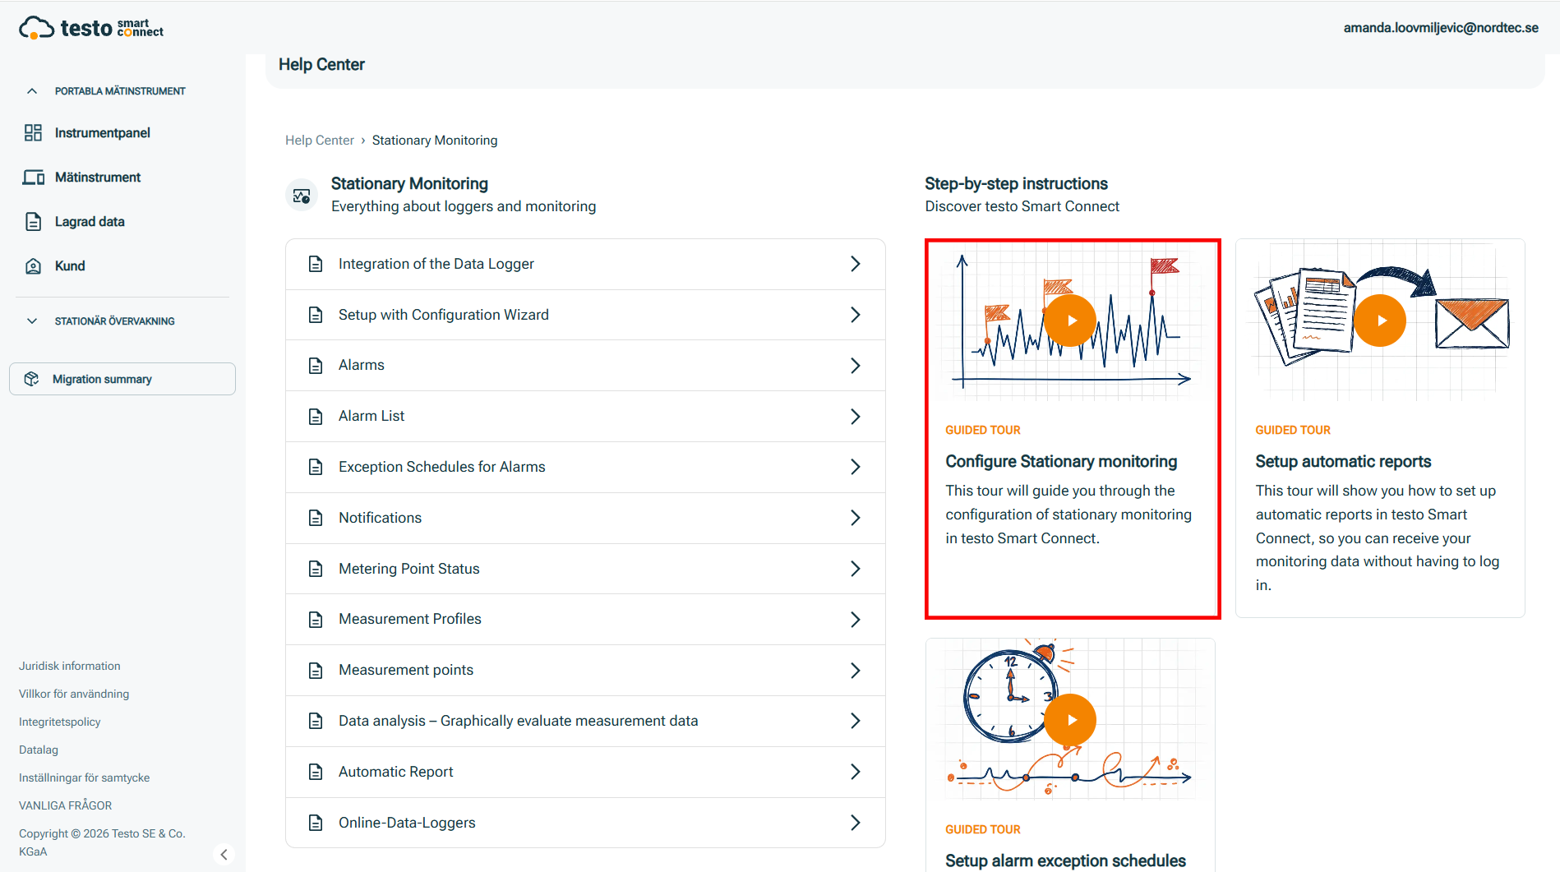Click the document icon beside Alarms
This screenshot has width=1560, height=872.
click(315, 366)
